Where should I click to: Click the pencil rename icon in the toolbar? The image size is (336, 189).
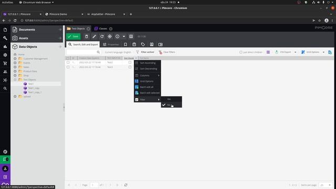click(94, 36)
